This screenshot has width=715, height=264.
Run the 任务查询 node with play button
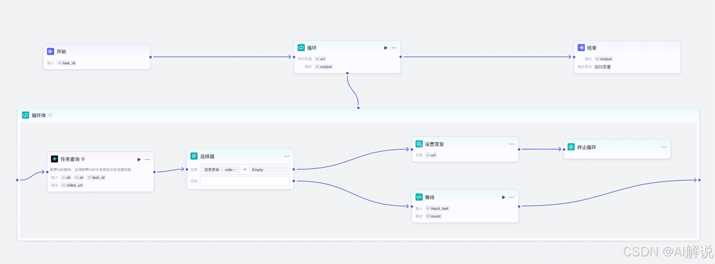(139, 160)
